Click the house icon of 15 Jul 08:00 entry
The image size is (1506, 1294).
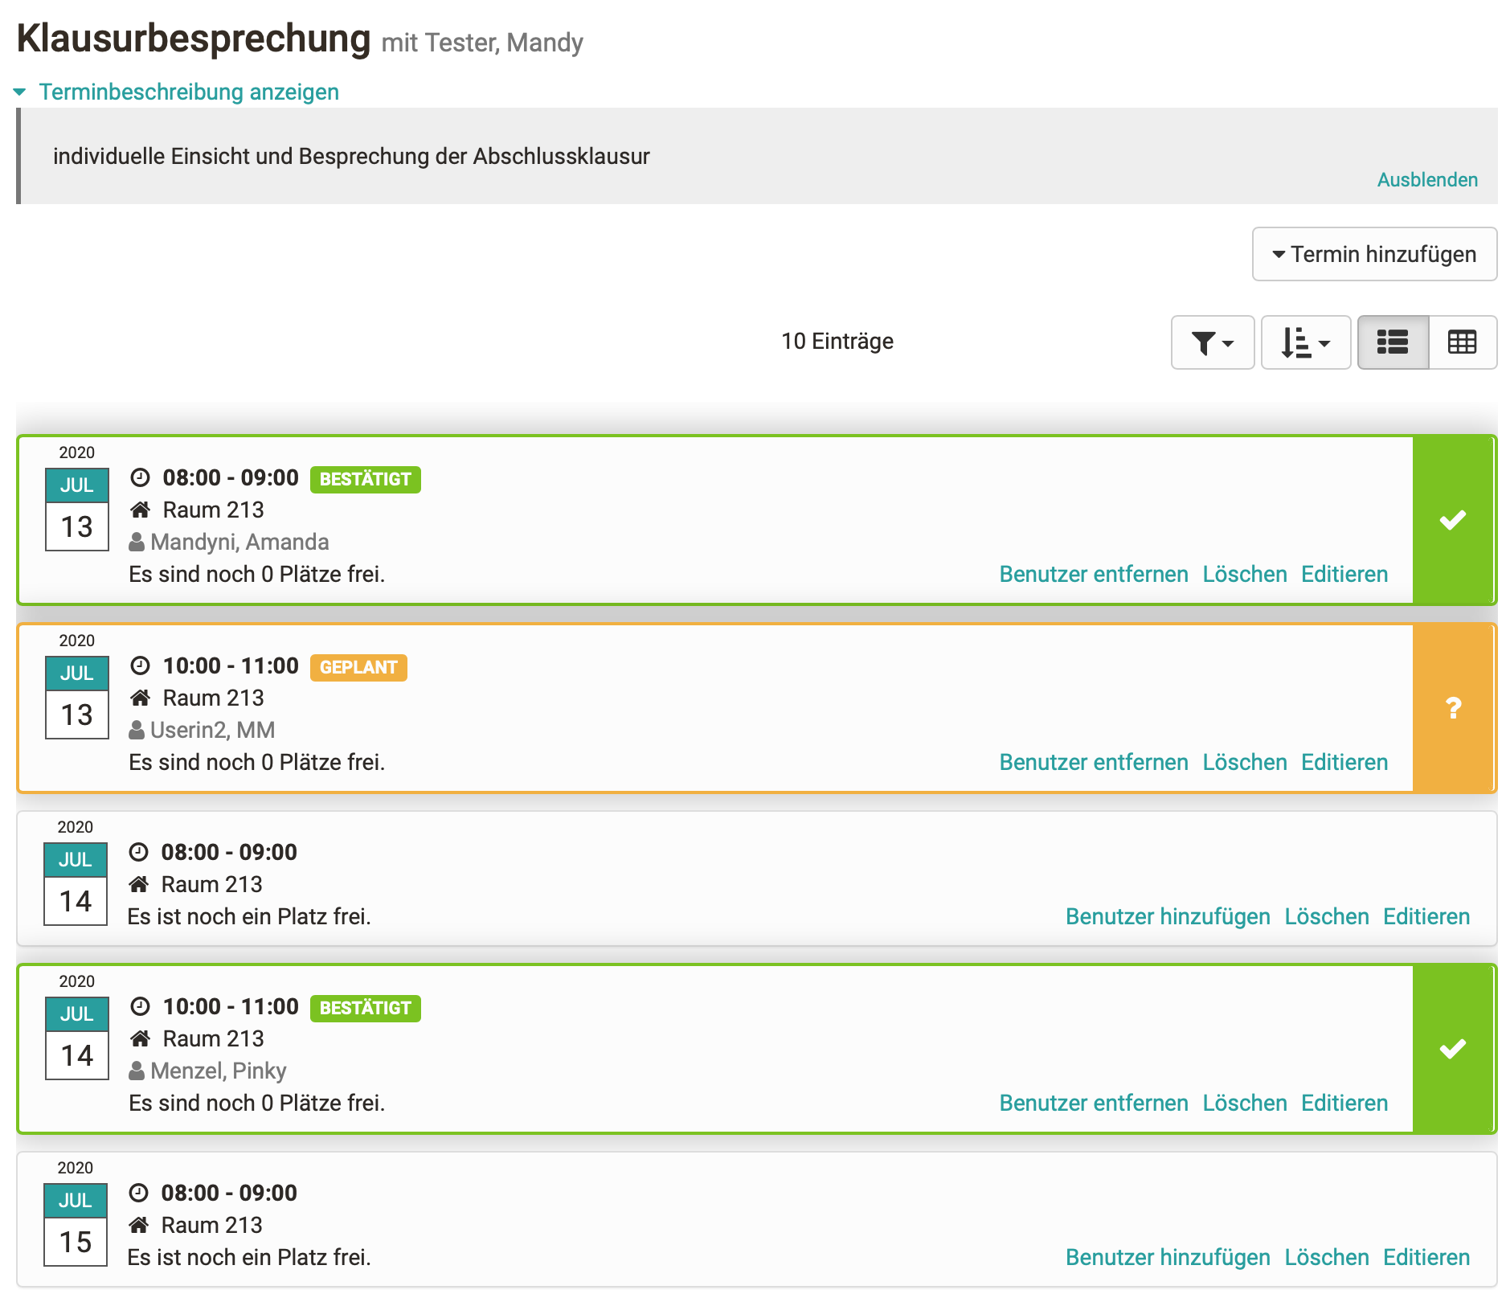[x=138, y=1225]
